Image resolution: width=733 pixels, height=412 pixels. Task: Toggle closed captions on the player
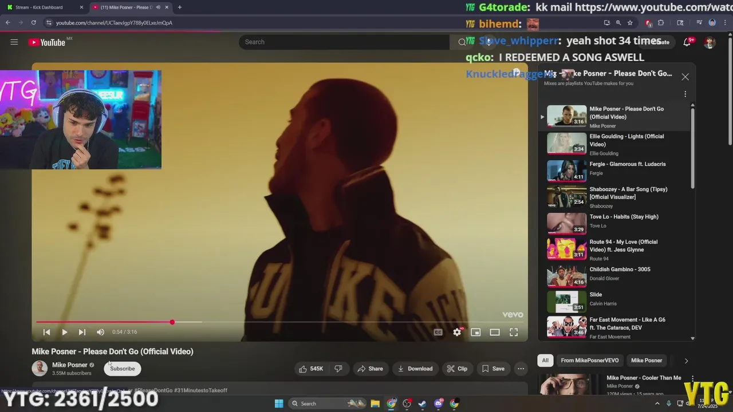pyautogui.click(x=438, y=332)
